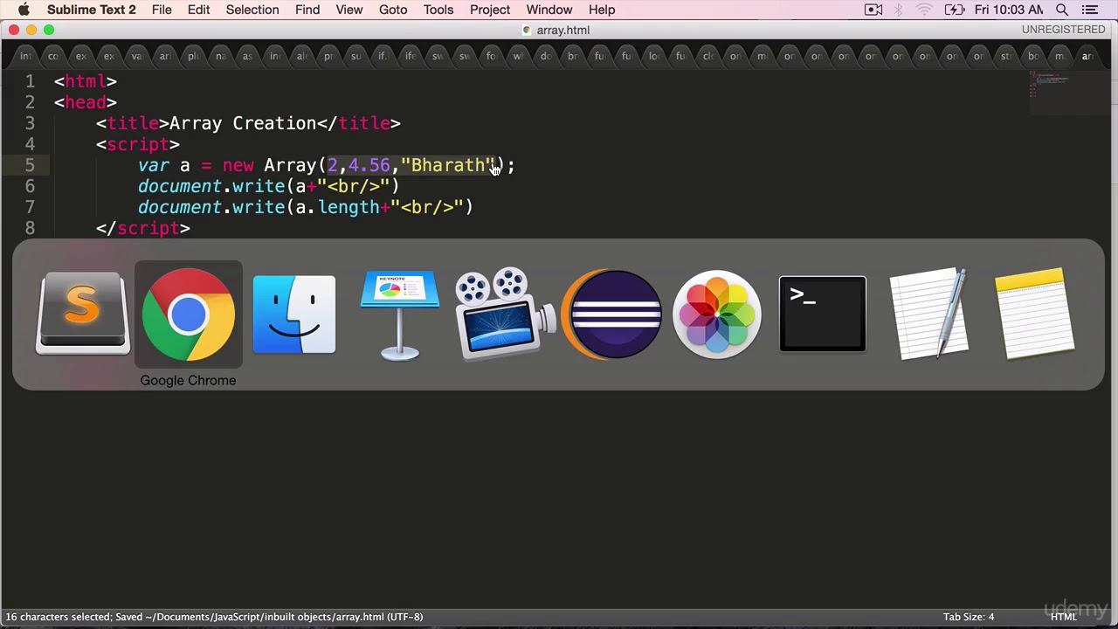This screenshot has height=629, width=1118.
Task: Open the HTML syntax selector in status bar
Action: [1063, 617]
